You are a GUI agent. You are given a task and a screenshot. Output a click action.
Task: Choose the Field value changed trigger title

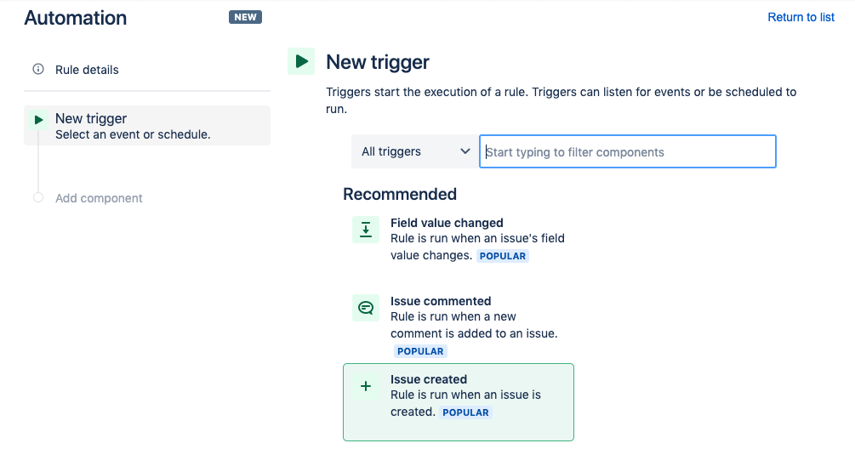tap(447, 223)
